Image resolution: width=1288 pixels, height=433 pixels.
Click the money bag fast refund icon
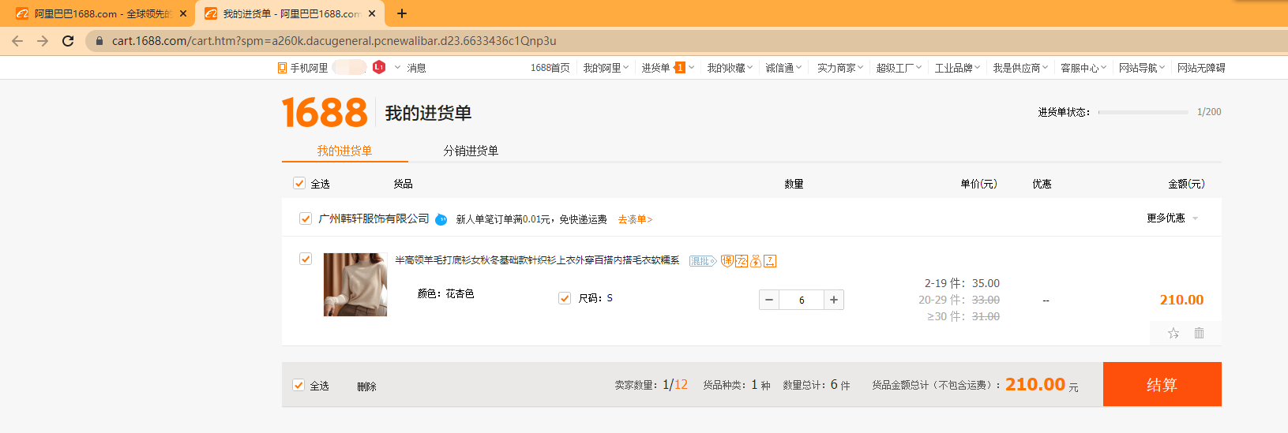756,261
